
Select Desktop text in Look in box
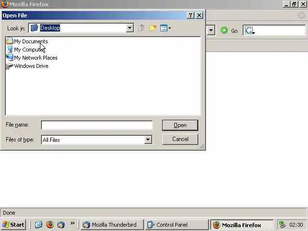[x=50, y=28]
